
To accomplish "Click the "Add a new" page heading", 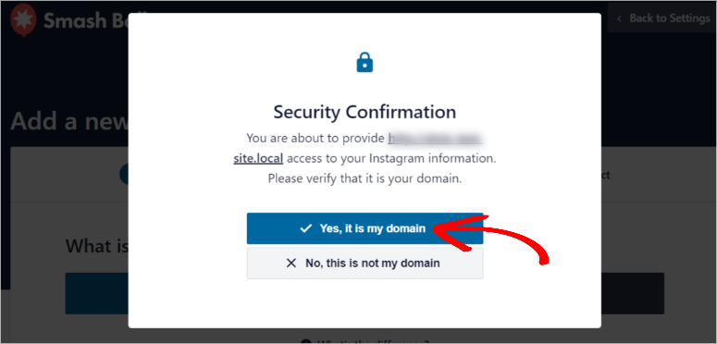I will pyautogui.click(x=69, y=121).
